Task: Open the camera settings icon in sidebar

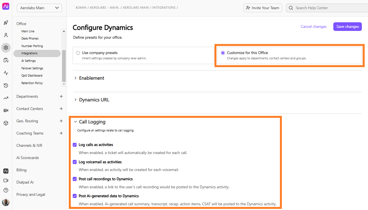Action: 6,111
